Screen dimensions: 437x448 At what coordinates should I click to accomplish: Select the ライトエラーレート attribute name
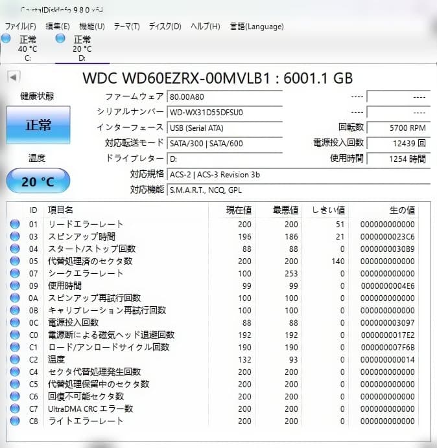coord(86,421)
